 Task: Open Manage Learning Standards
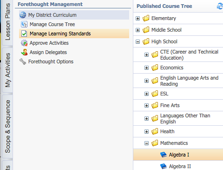point(74,34)
